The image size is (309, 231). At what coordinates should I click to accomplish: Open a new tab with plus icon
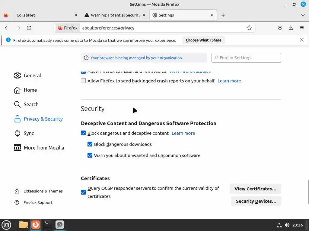pos(223,15)
